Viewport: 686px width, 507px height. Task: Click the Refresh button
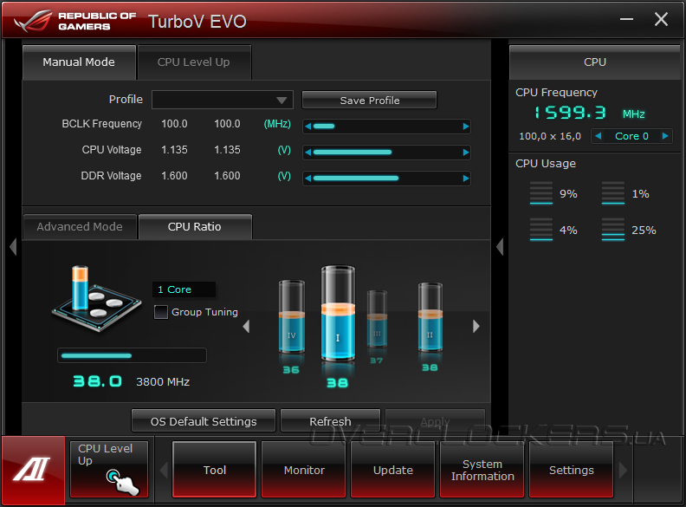tap(330, 421)
